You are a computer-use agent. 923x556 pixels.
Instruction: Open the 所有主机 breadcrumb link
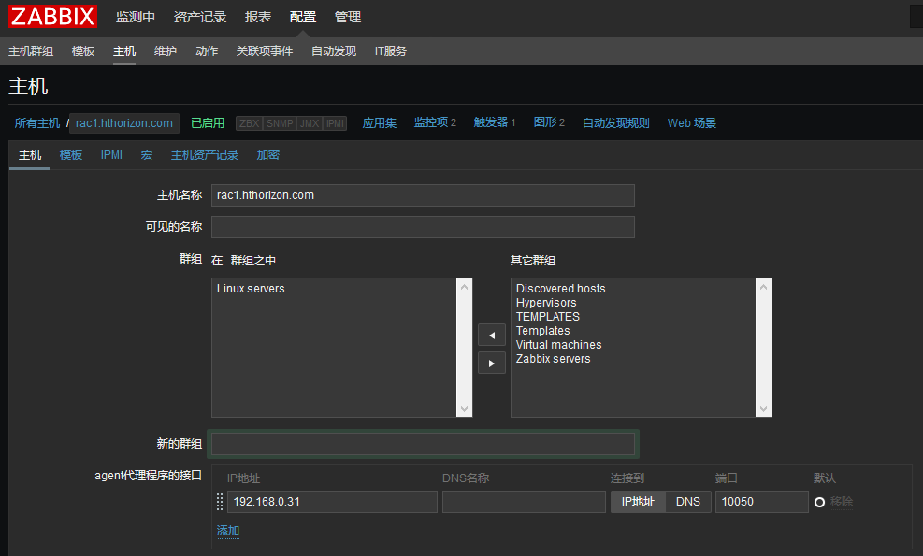point(37,123)
